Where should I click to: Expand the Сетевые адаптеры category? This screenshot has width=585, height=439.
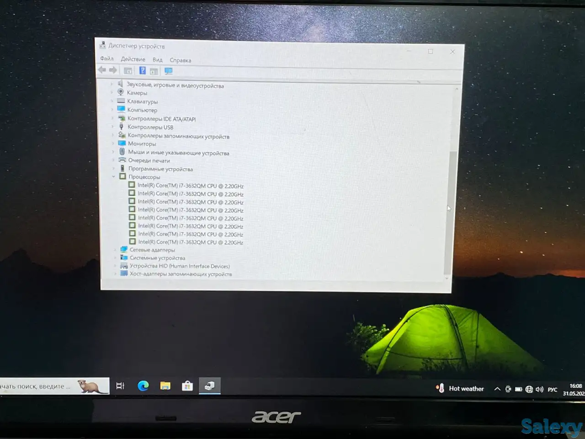click(115, 250)
